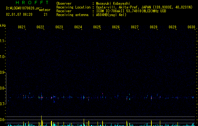The width and height of the screenshot is (198, 126).
Task: Click the kHz axis unit label
Action: point(3,26)
